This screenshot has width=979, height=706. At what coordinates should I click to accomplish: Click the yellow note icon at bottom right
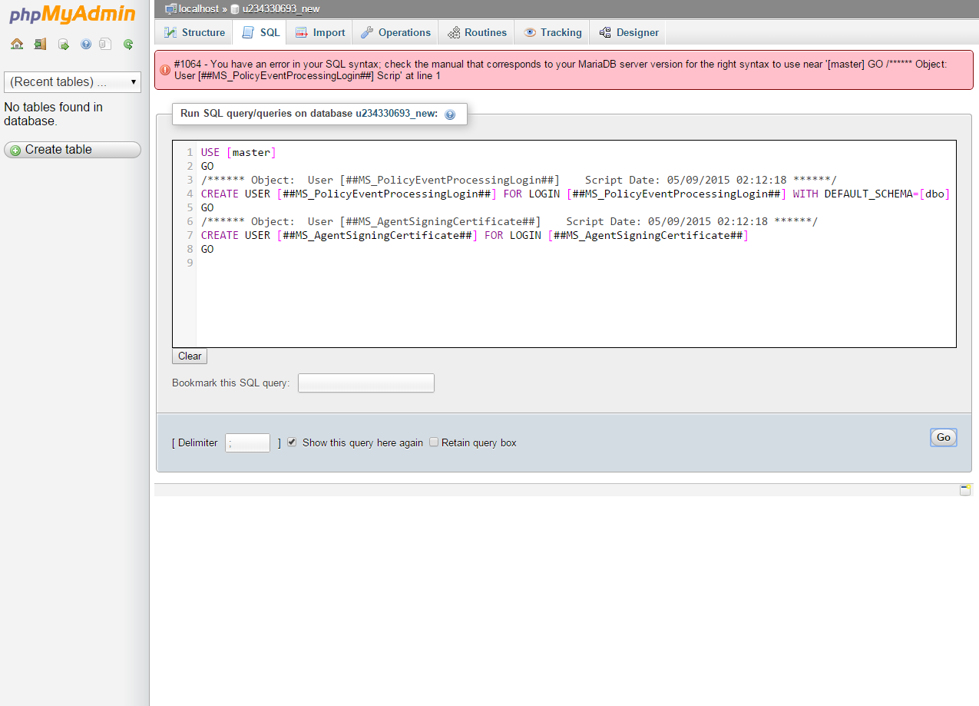(965, 490)
